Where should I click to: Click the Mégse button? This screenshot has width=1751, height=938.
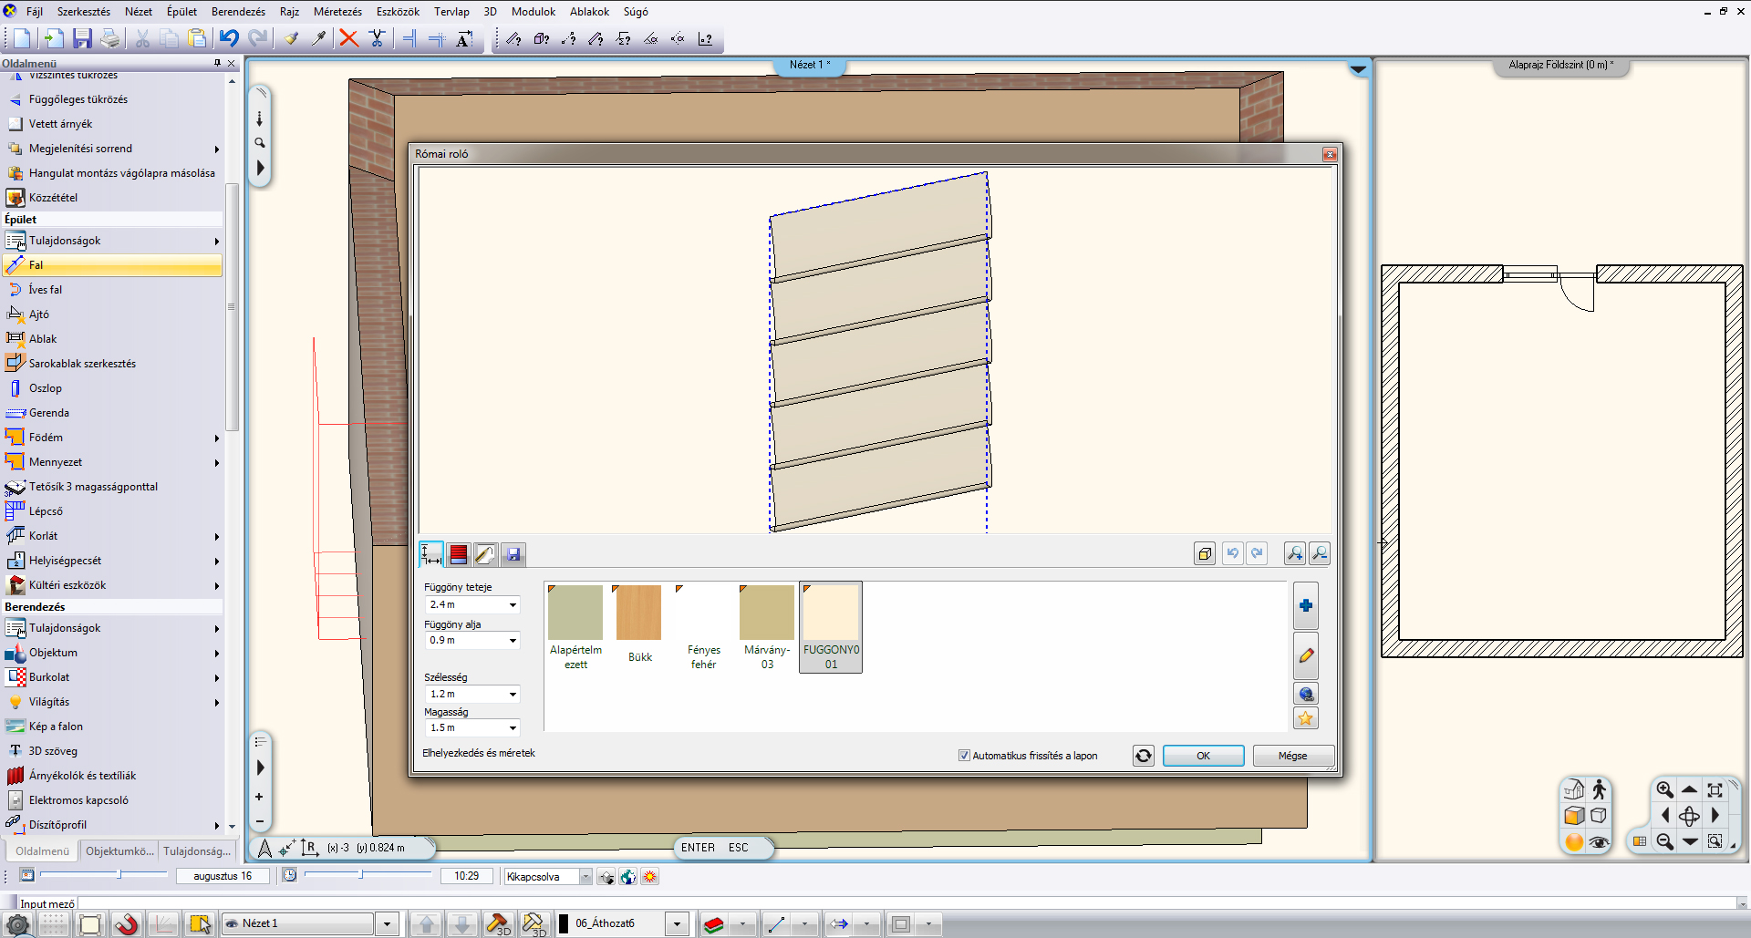point(1292,756)
